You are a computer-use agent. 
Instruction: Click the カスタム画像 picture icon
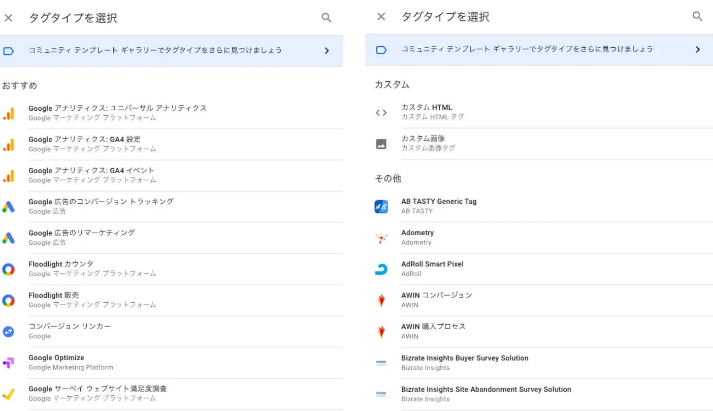[x=381, y=144]
